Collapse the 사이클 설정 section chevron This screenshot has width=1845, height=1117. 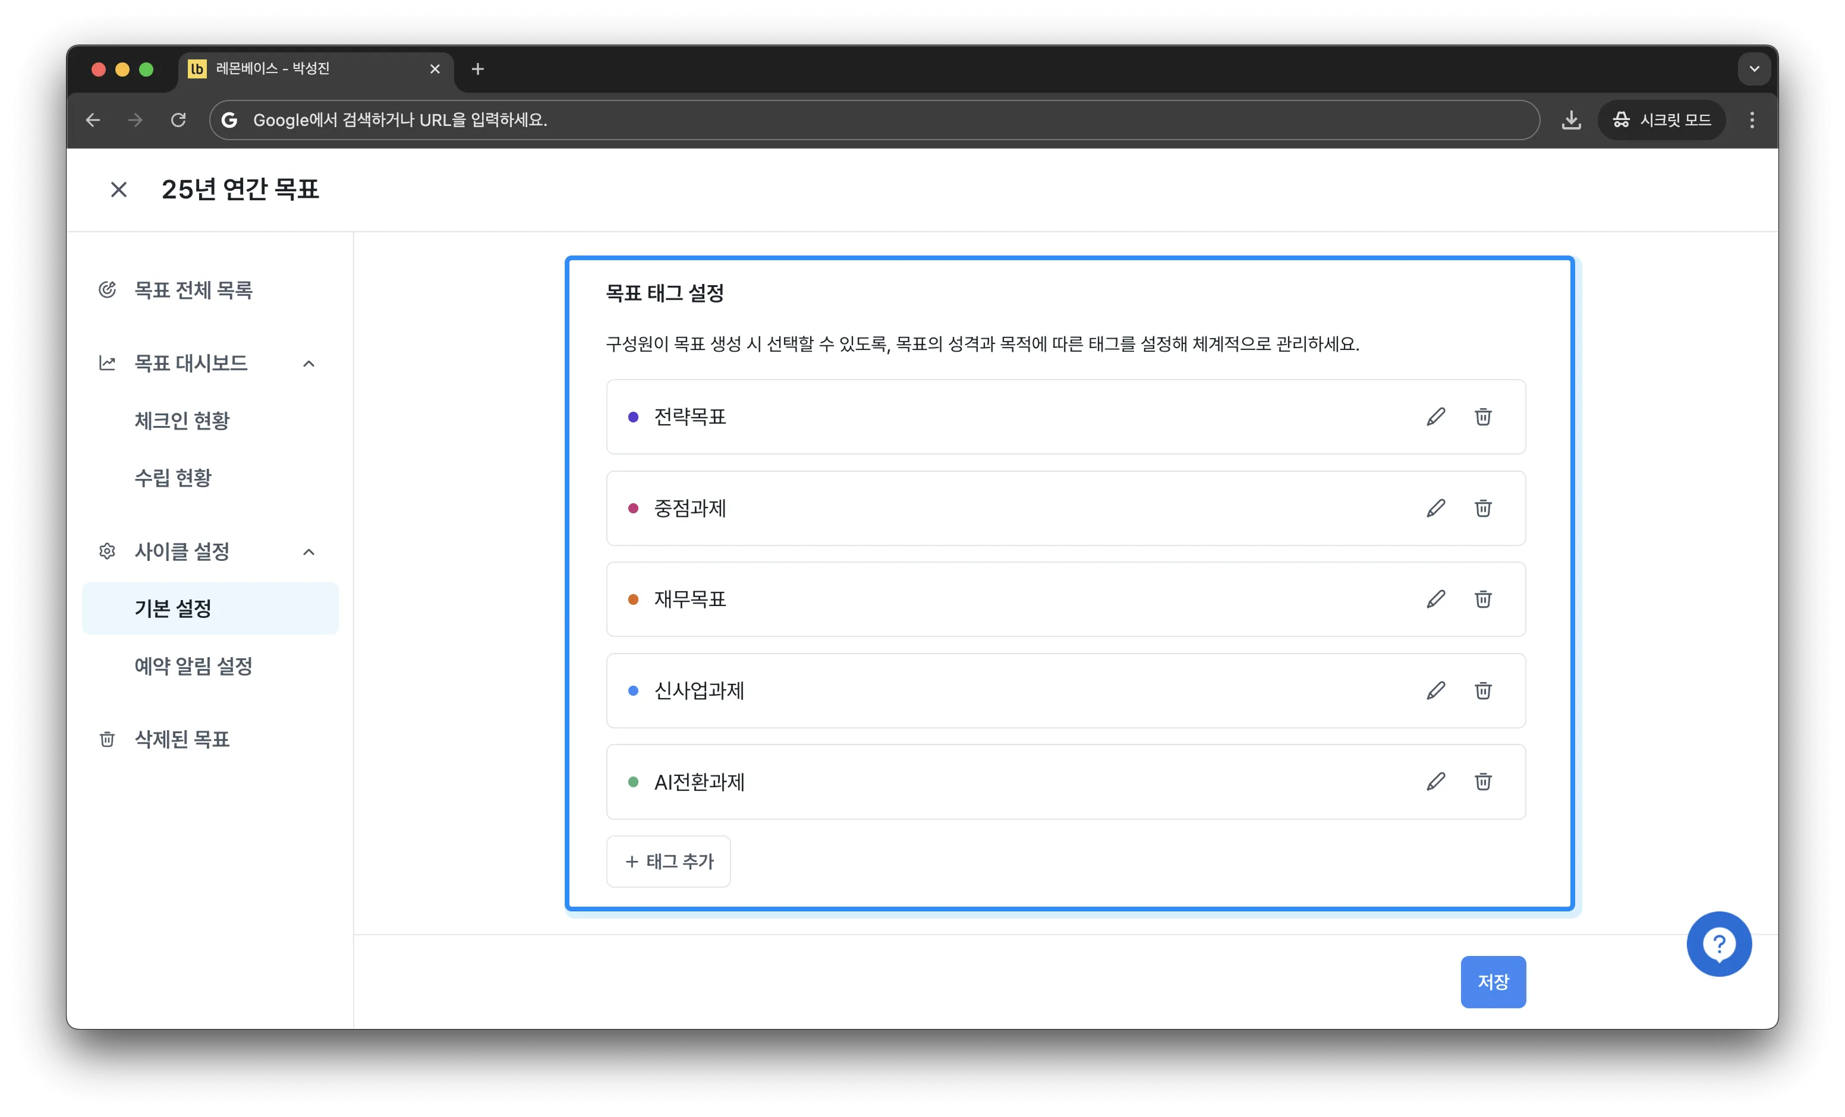click(308, 552)
